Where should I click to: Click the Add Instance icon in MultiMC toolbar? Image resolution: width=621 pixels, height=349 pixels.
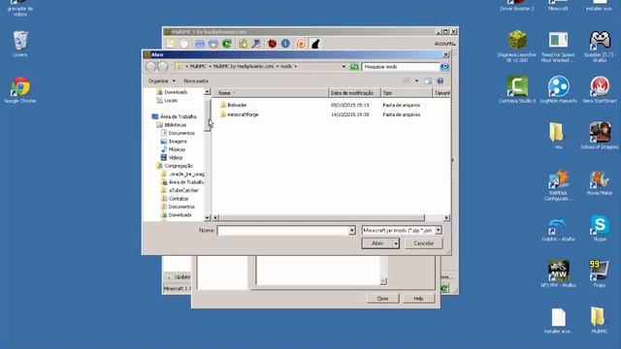pos(171,44)
